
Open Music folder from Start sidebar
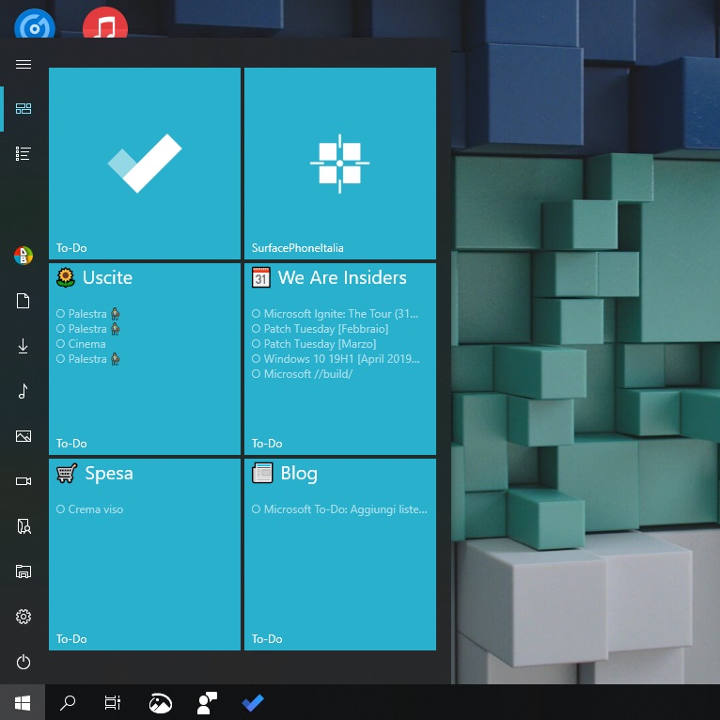click(x=23, y=391)
